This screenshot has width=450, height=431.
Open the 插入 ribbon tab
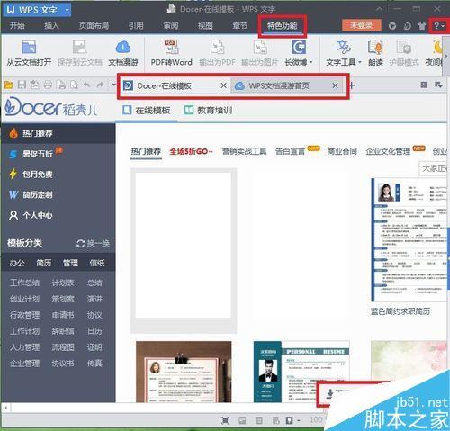tap(51, 26)
